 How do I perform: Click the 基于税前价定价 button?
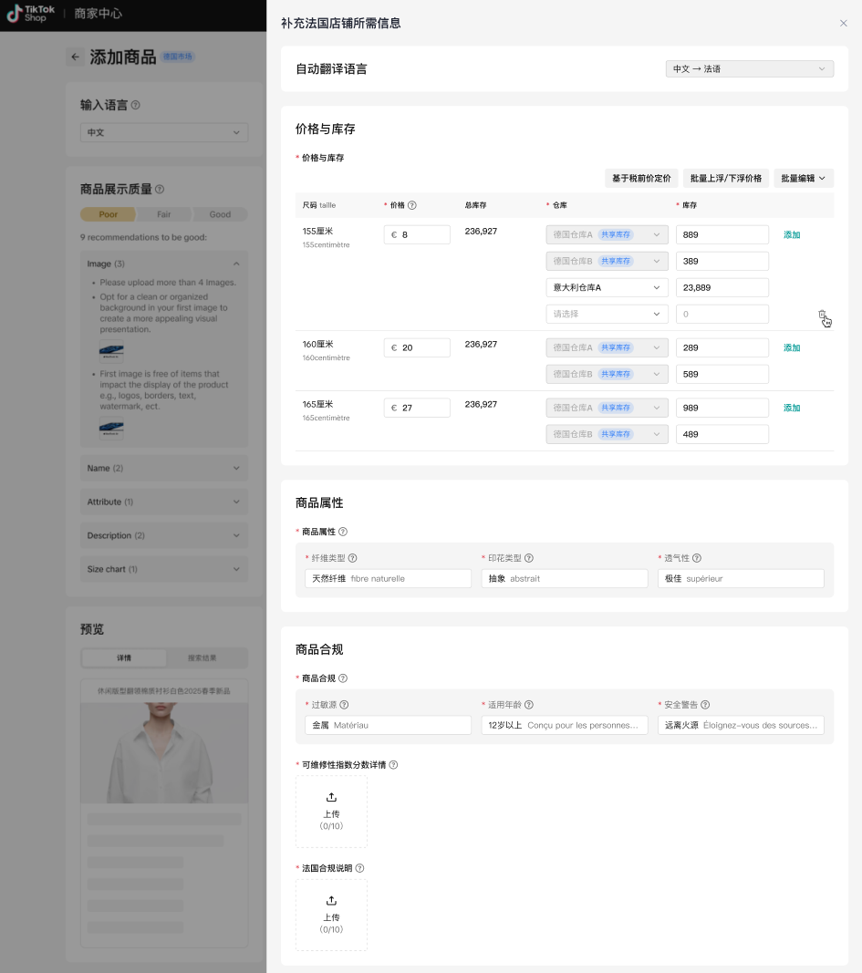(641, 179)
